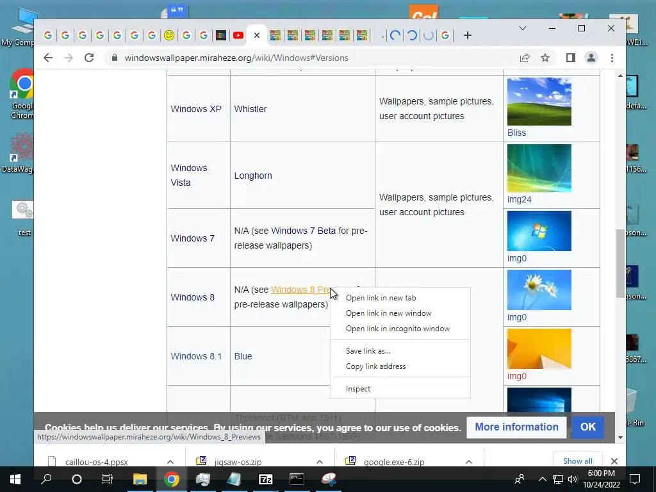This screenshot has width=656, height=492.
Task: Open the tab search chevron
Action: click(523, 28)
